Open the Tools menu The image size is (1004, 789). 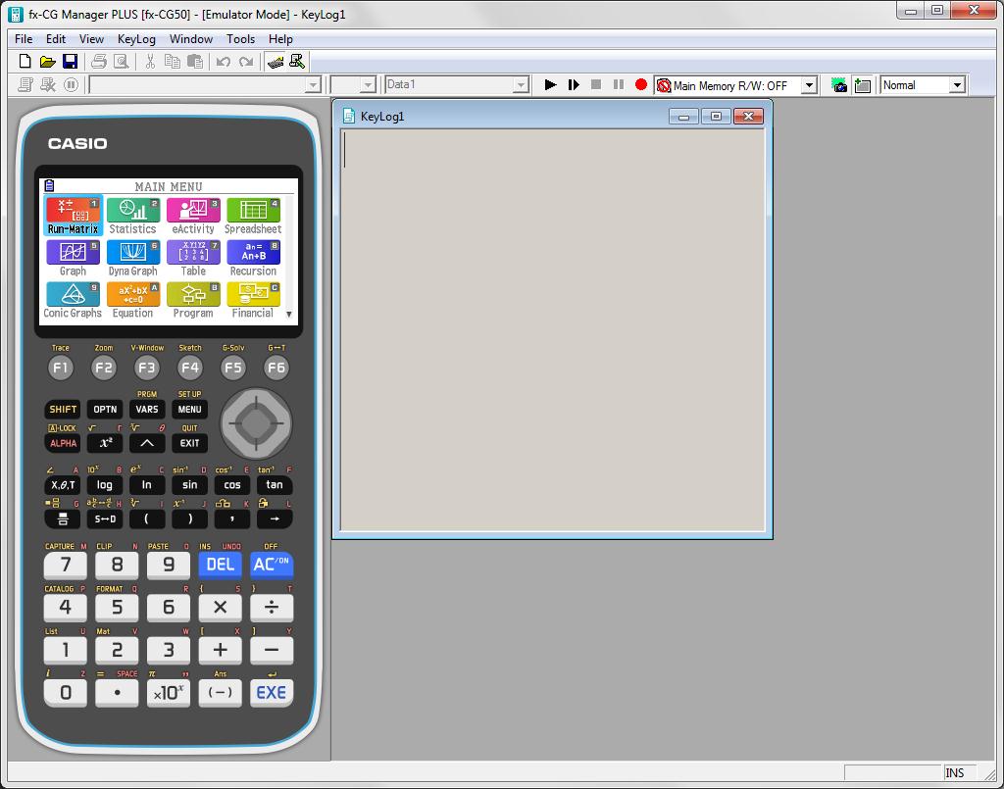point(240,39)
